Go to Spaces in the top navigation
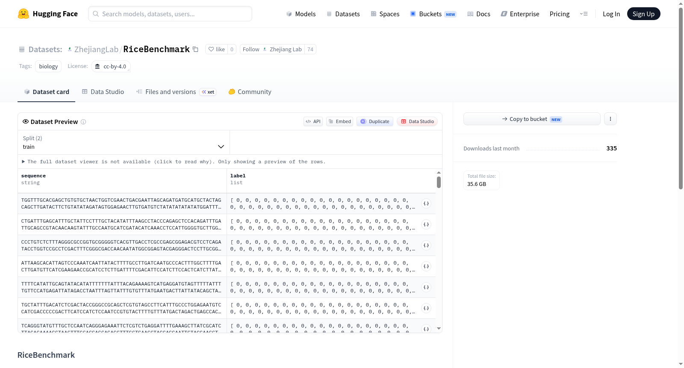The width and height of the screenshot is (684, 368). pyautogui.click(x=385, y=14)
